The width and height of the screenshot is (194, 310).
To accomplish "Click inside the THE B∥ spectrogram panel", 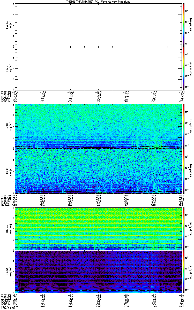I will click(98, 272).
